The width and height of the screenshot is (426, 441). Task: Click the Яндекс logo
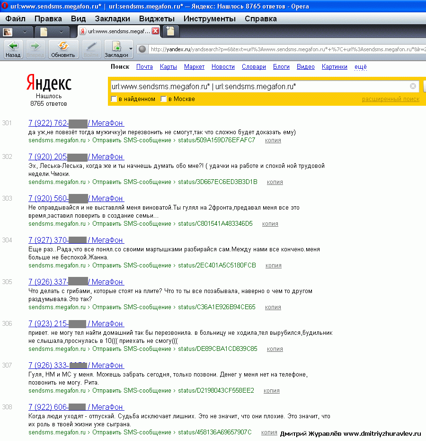coord(49,83)
